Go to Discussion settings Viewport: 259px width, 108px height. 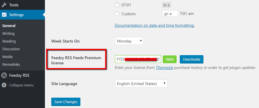click(x=11, y=49)
